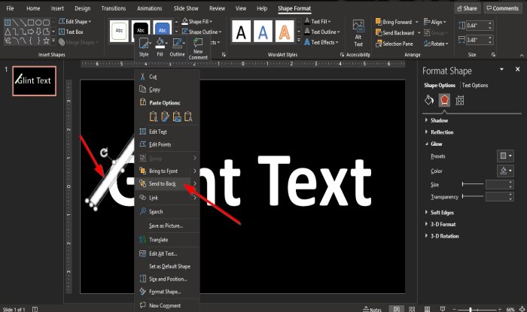527x312 pixels.
Task: Open the Fill & Line tab icon
Action: pyautogui.click(x=429, y=100)
